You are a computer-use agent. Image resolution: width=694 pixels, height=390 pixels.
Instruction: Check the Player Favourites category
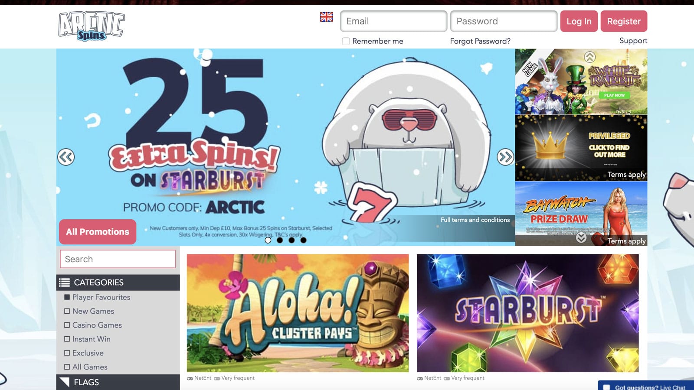[x=67, y=297]
